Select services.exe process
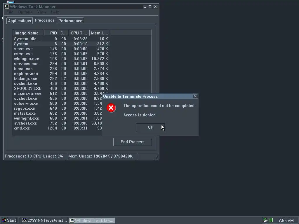The width and height of the screenshot is (299, 224). tap(61, 64)
